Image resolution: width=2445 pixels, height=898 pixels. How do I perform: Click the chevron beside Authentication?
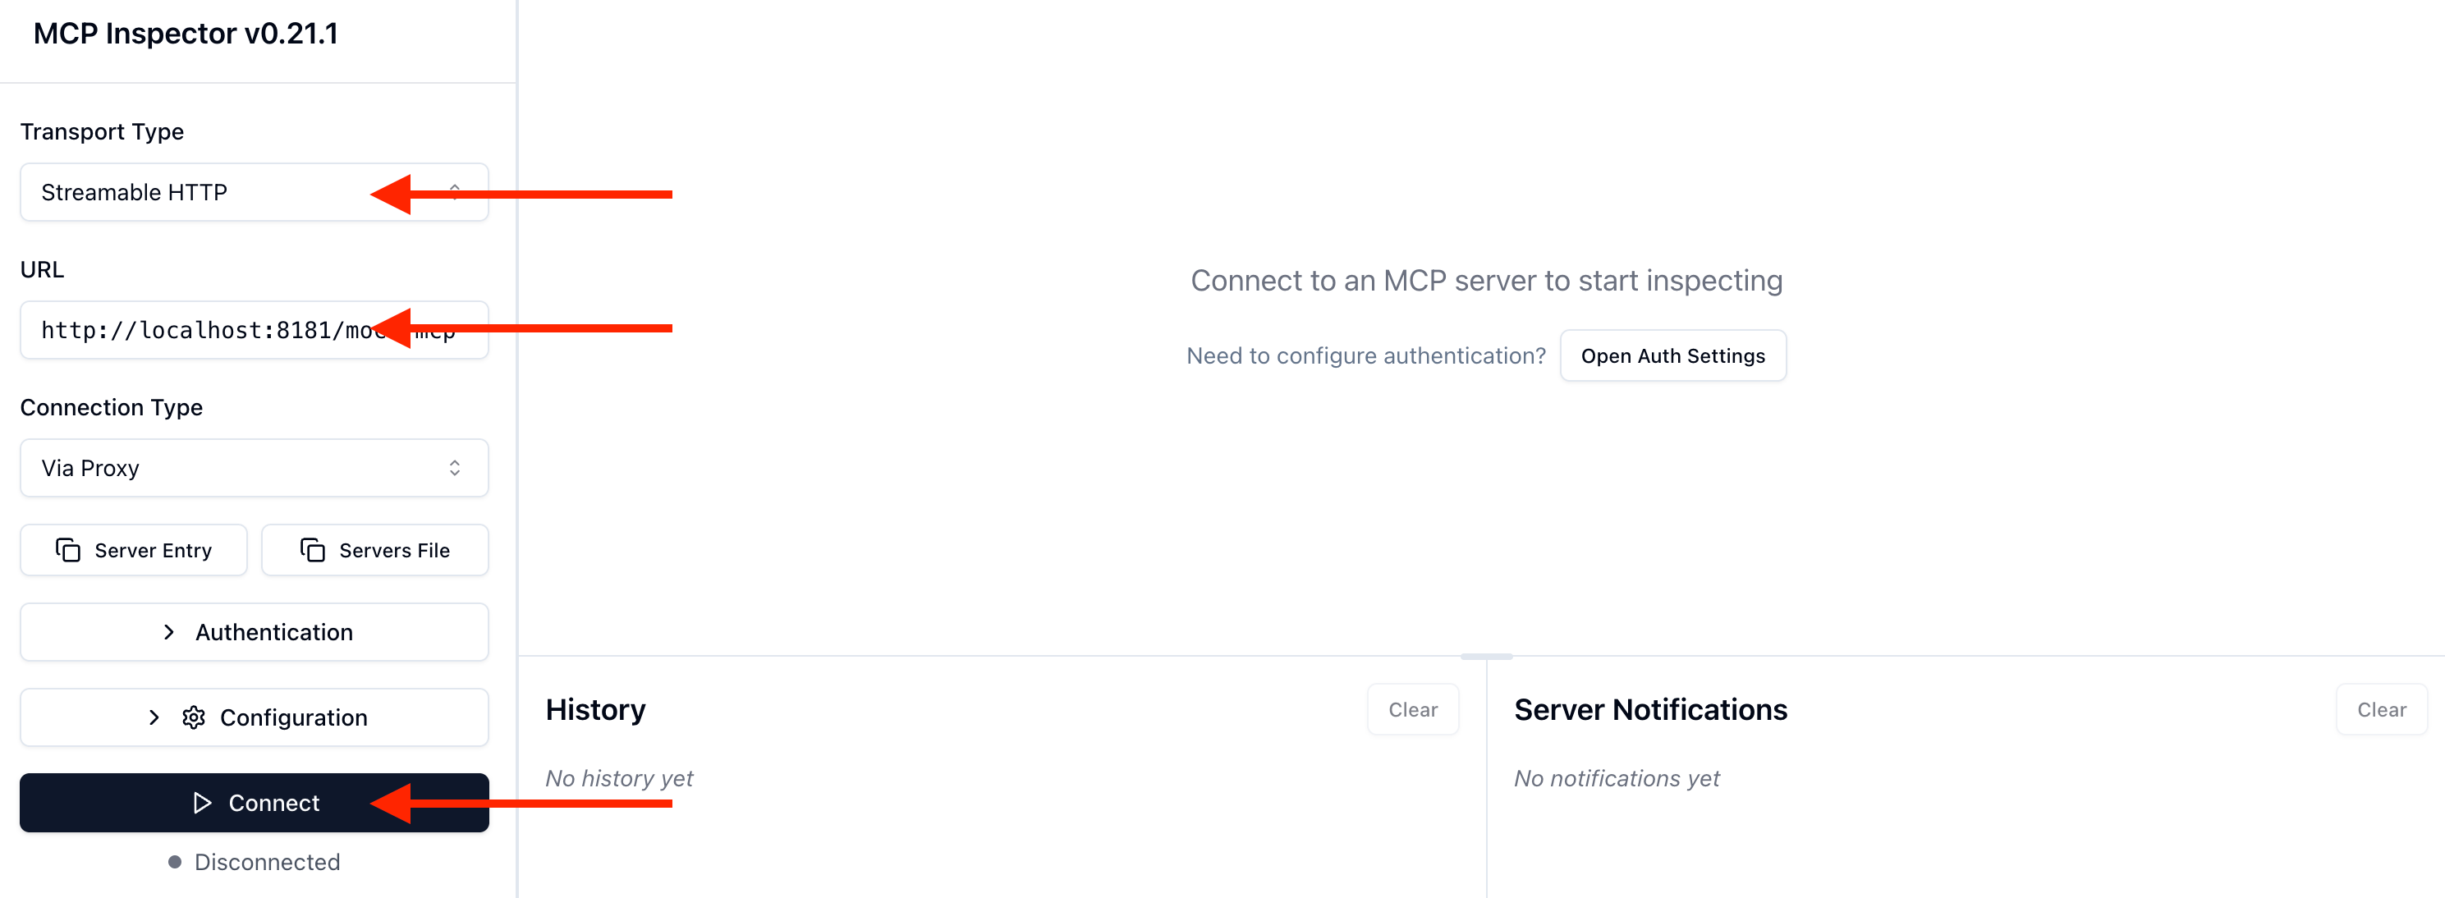169,632
